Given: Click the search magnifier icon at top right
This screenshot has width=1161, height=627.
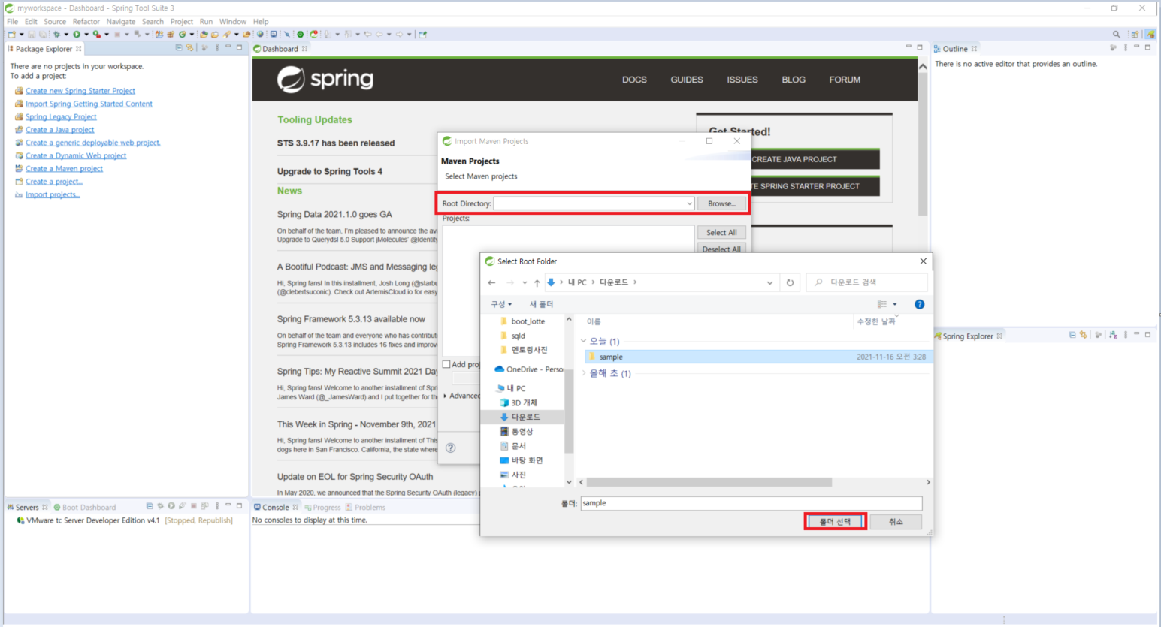Looking at the screenshot, I should pos(1116,35).
